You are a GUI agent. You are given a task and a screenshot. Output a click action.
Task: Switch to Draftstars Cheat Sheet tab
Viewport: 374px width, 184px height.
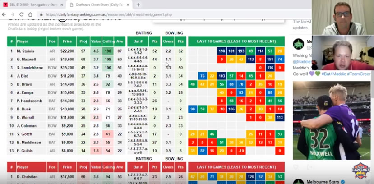click(x=99, y=5)
